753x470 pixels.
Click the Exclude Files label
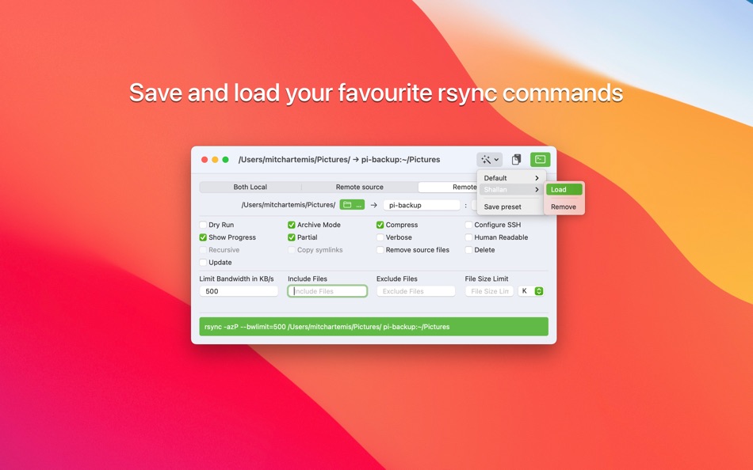tap(396, 279)
